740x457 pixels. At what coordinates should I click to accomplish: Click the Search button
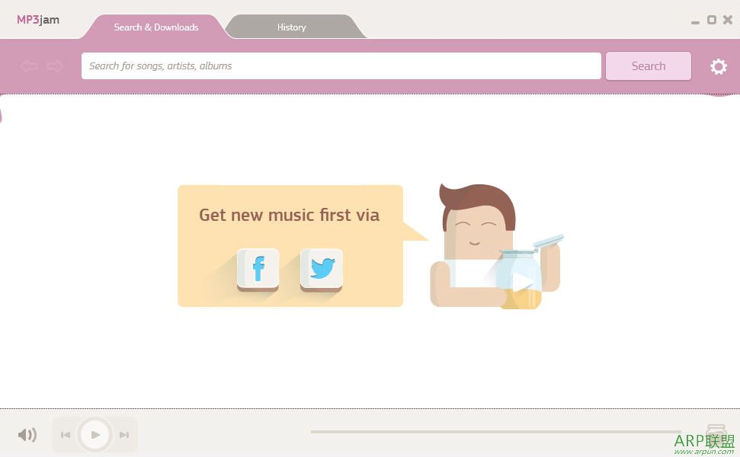649,66
